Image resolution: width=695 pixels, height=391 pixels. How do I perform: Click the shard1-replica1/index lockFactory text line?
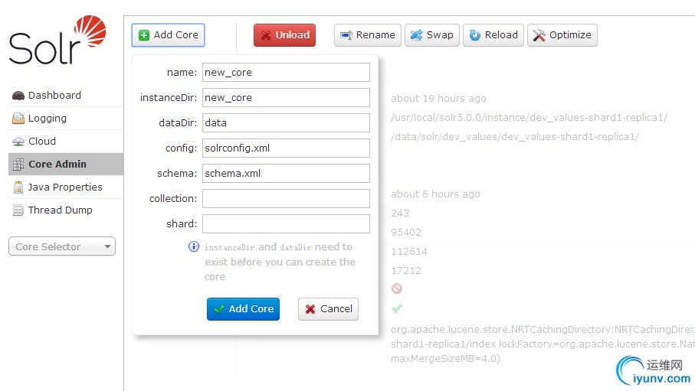coord(543,344)
